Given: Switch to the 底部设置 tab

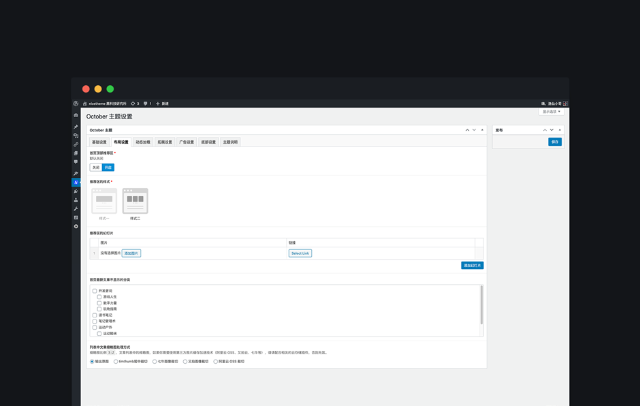Looking at the screenshot, I should 208,142.
